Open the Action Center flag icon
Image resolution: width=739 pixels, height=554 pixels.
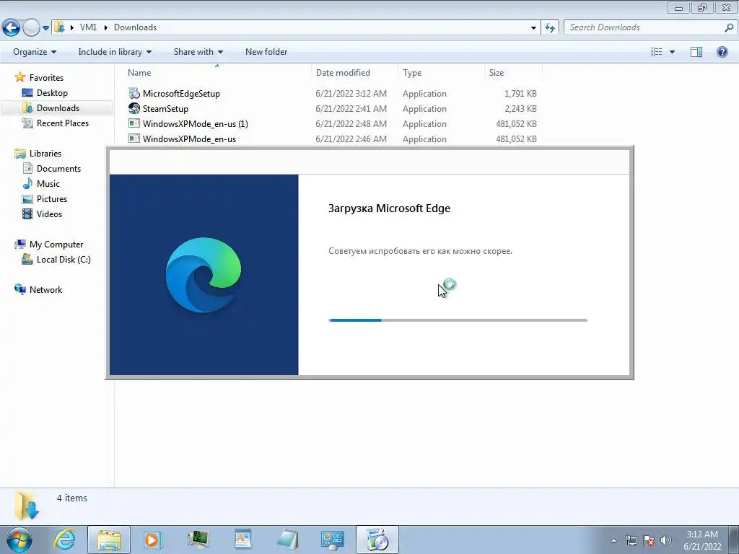[x=649, y=540]
